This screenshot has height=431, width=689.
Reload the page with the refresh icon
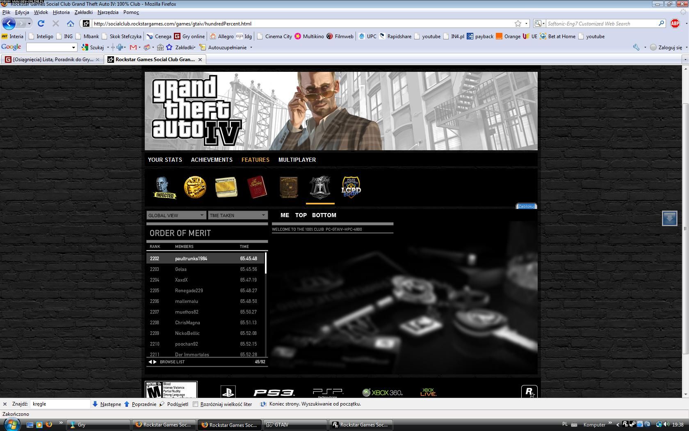[41, 23]
